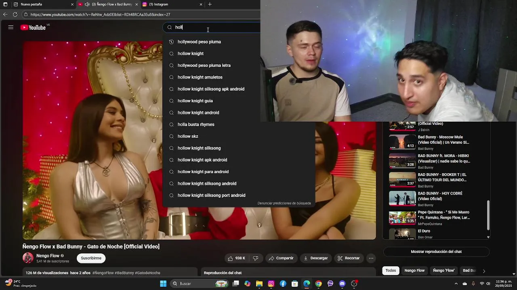Open BAD BUNNY HOY COBRÉ video thumbnail

[402, 198]
